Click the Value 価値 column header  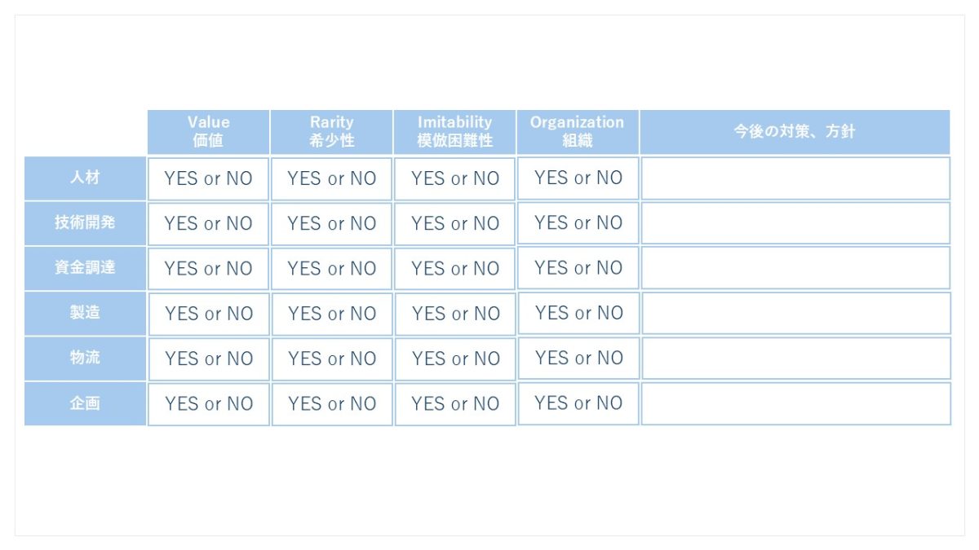[x=209, y=131]
